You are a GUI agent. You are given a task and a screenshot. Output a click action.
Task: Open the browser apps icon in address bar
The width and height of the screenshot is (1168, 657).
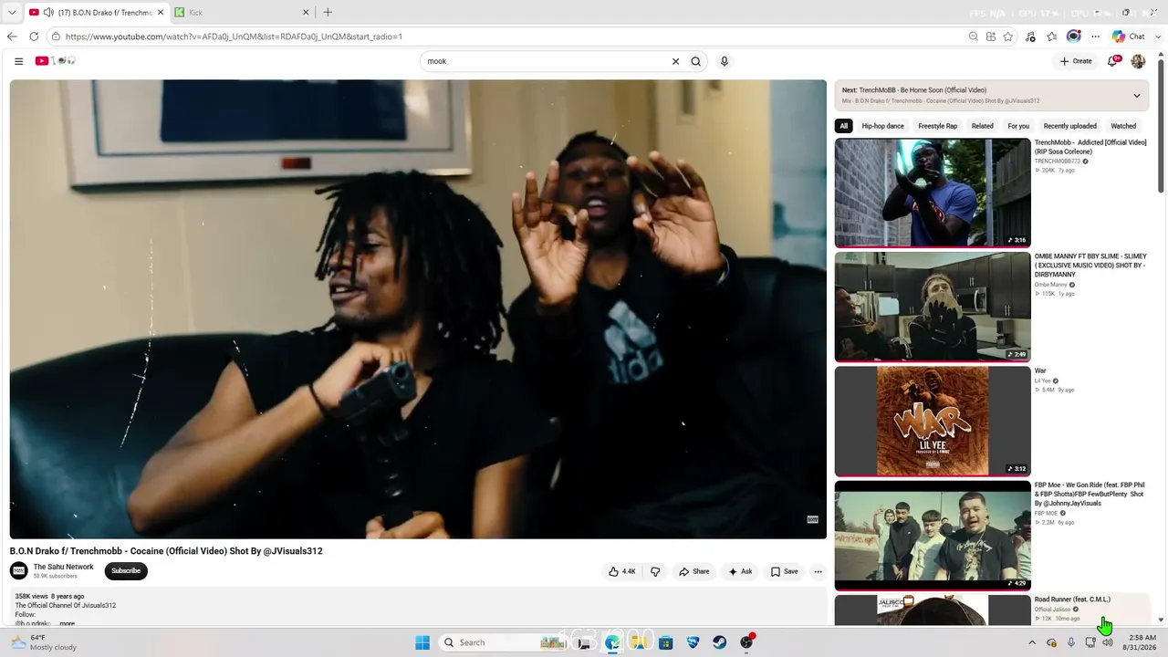[991, 36]
